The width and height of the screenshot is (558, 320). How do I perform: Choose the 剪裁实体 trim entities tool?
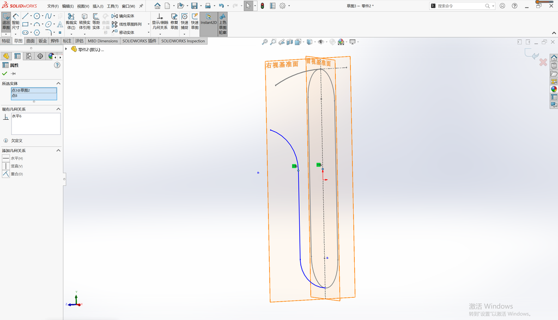(x=71, y=21)
